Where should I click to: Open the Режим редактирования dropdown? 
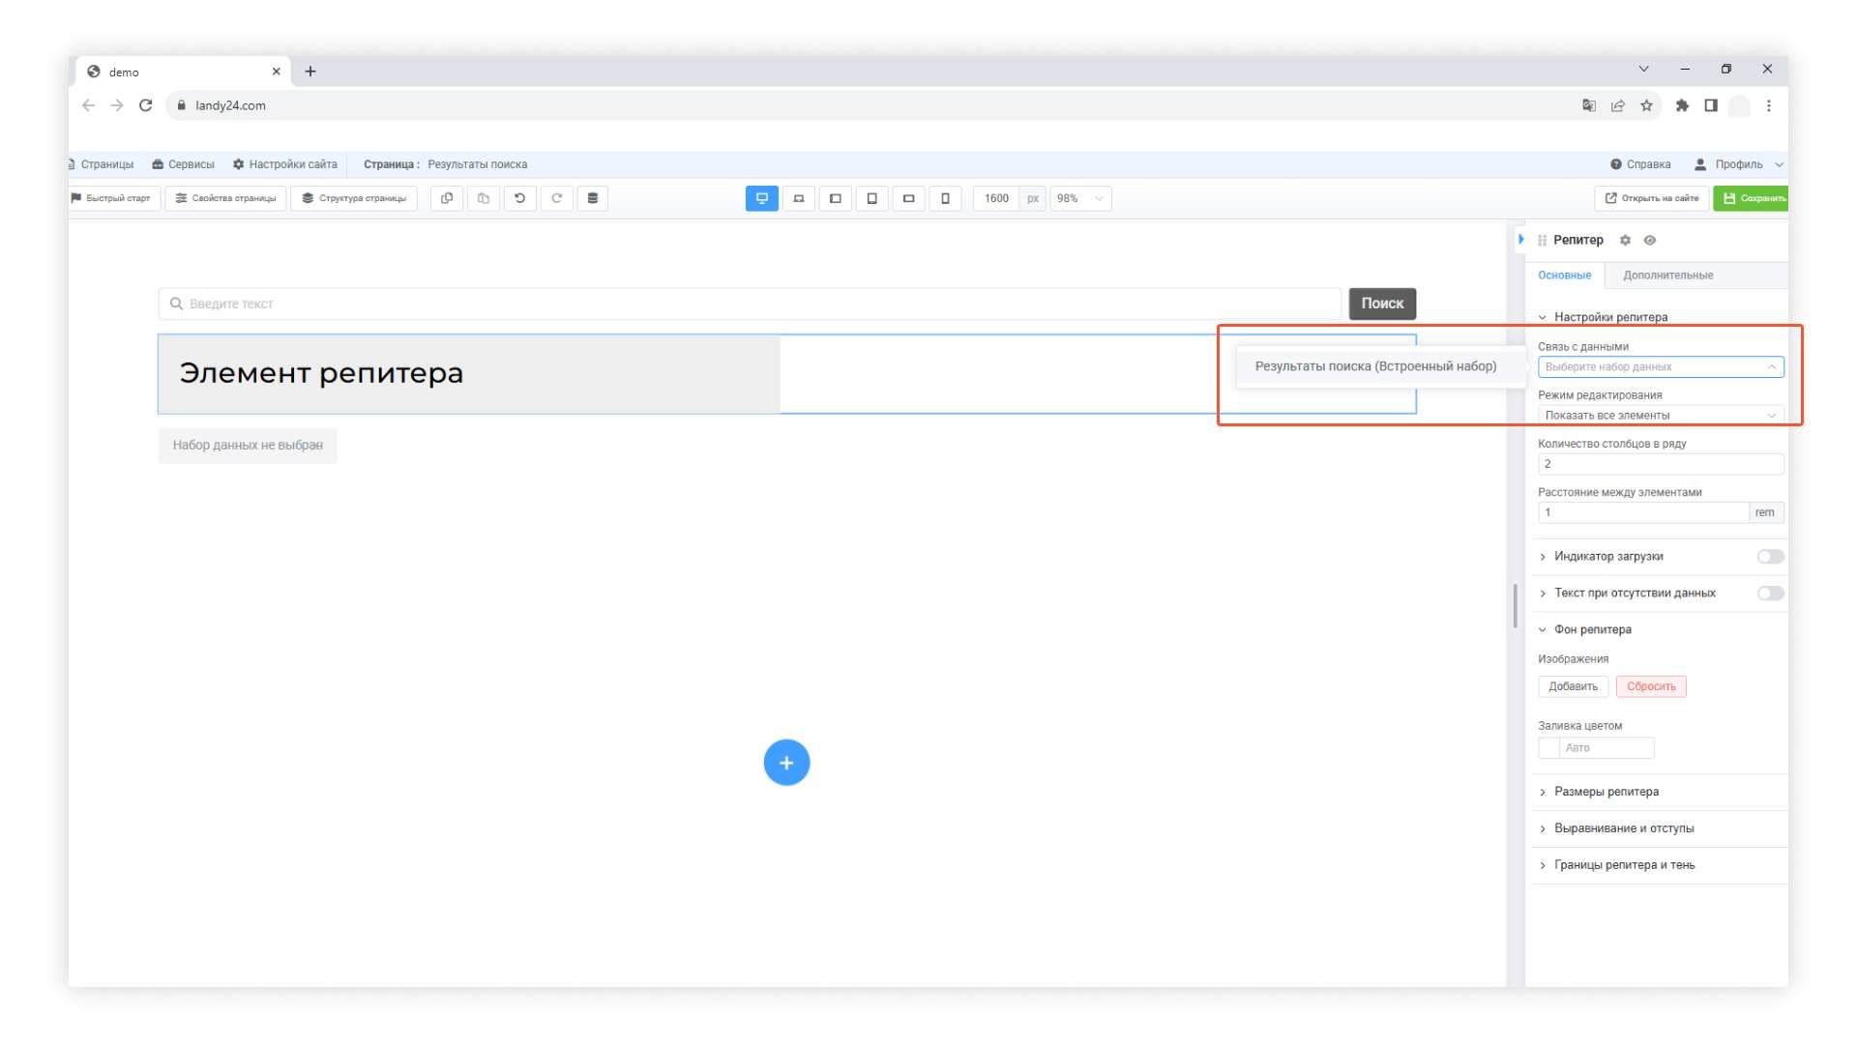[x=1661, y=416]
